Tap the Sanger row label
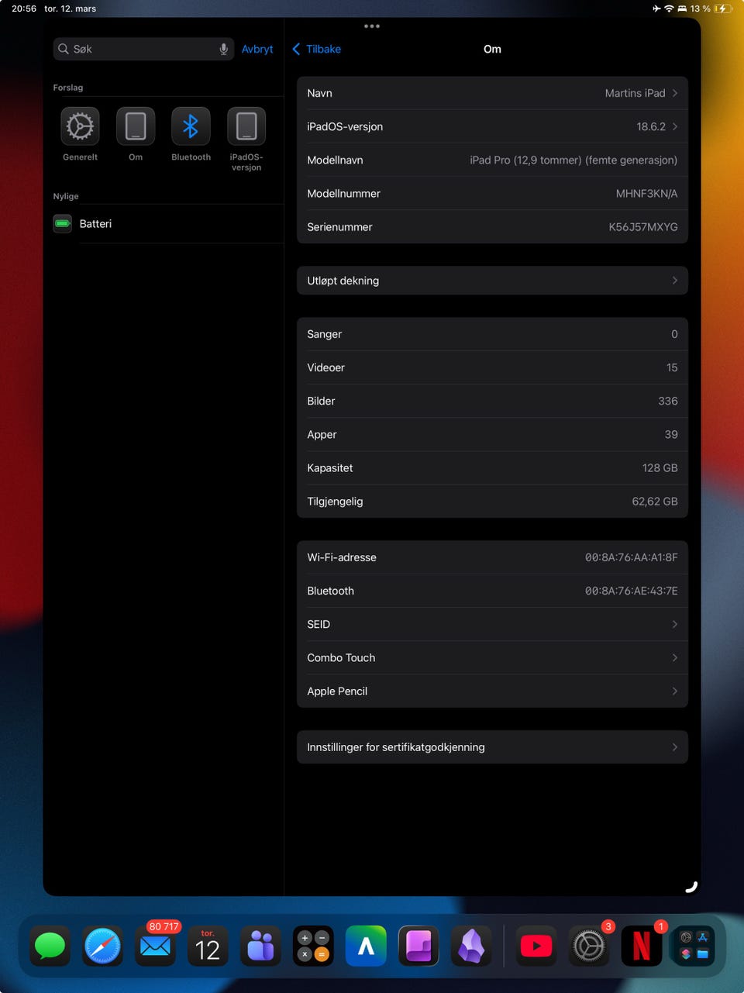 point(324,334)
